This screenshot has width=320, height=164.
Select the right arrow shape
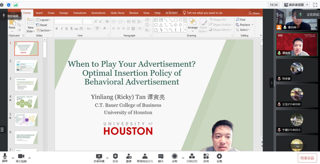coord(176,25)
